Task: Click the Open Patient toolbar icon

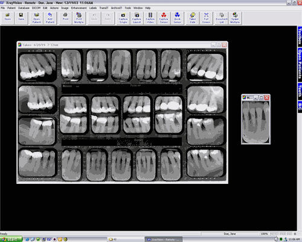Action: point(36,18)
